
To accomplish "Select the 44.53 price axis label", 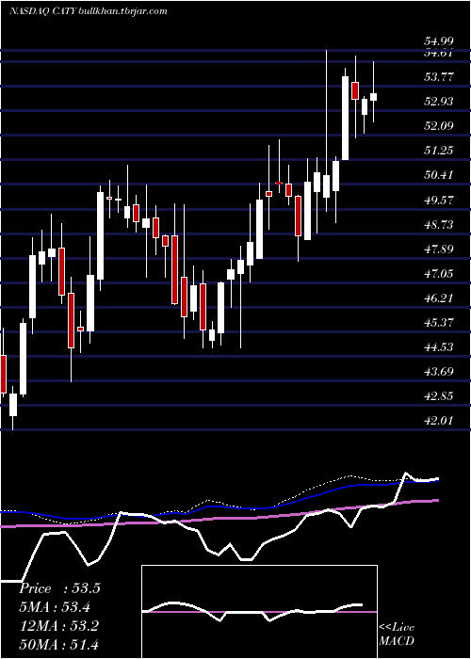I will pyautogui.click(x=439, y=346).
